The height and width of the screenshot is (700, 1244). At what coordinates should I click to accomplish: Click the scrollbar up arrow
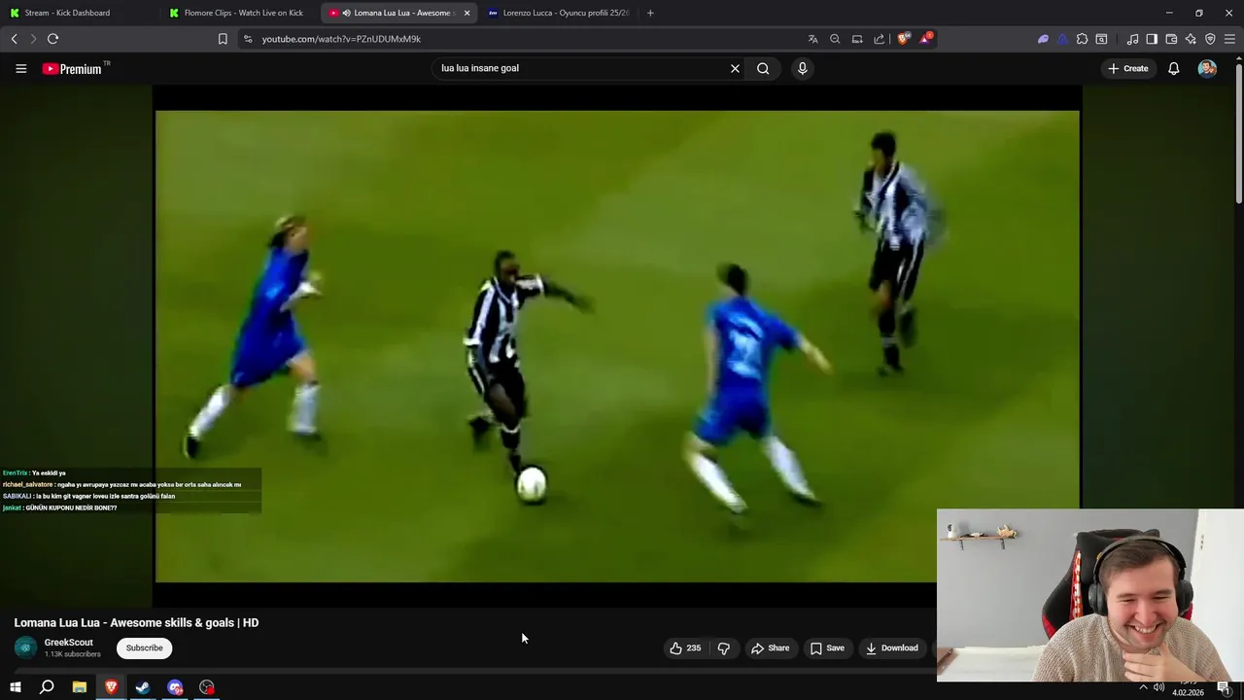click(x=1238, y=60)
